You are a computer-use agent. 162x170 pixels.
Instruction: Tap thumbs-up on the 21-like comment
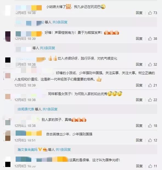(150, 85)
